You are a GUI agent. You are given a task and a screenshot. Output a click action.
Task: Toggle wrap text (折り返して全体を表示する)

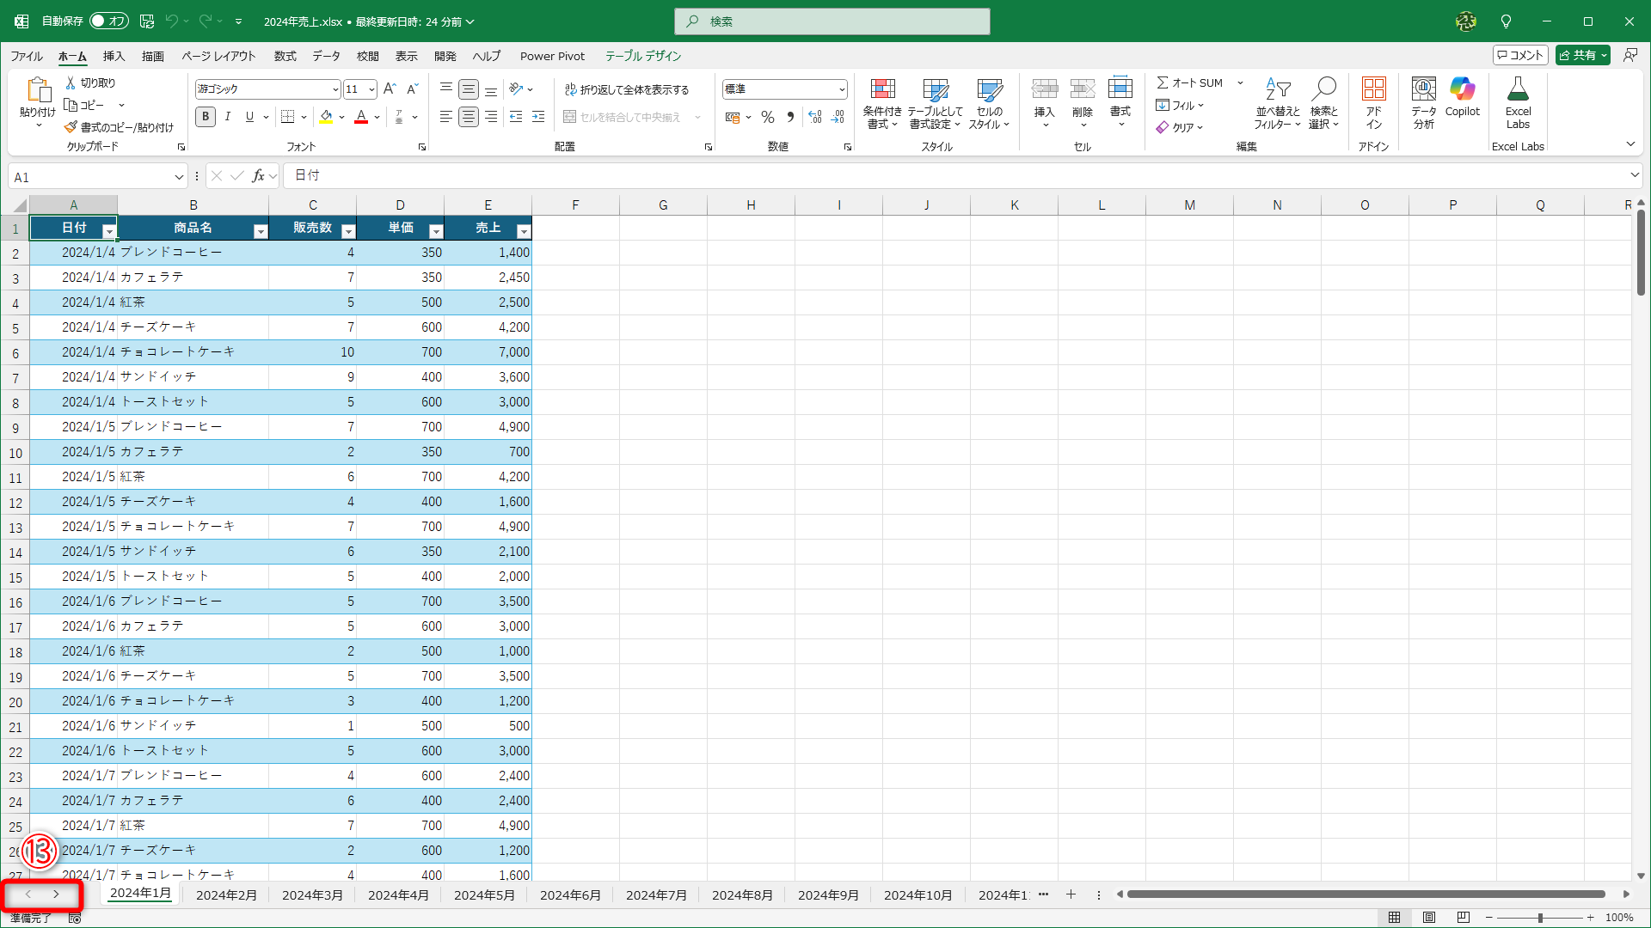click(627, 89)
